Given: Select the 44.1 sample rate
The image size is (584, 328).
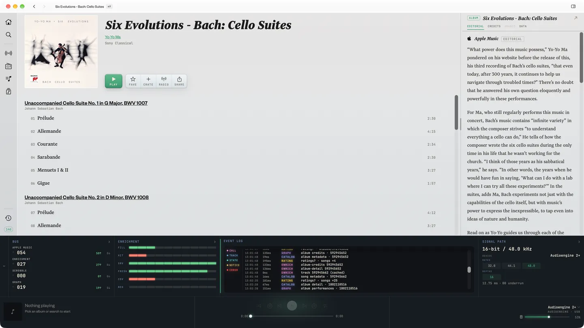Looking at the screenshot, I should [511, 266].
